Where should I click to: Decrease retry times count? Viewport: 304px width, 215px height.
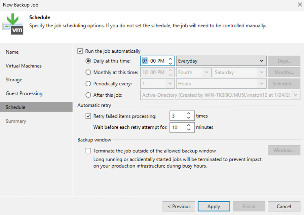(189, 118)
